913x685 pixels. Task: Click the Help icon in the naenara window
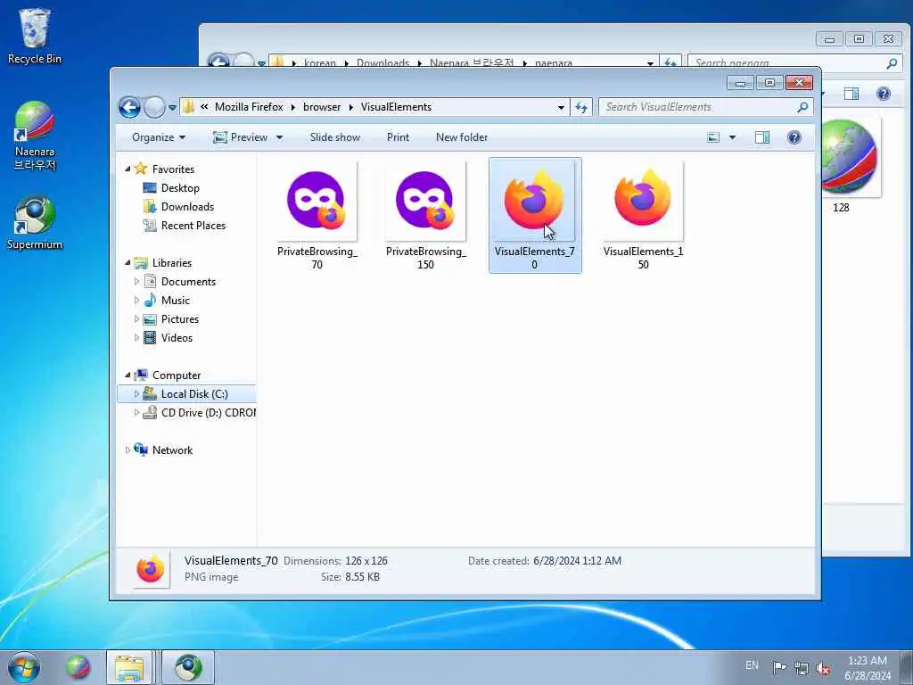click(x=884, y=94)
